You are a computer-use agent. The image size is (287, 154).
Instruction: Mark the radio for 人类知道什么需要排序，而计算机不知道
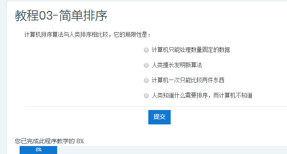pos(146,96)
